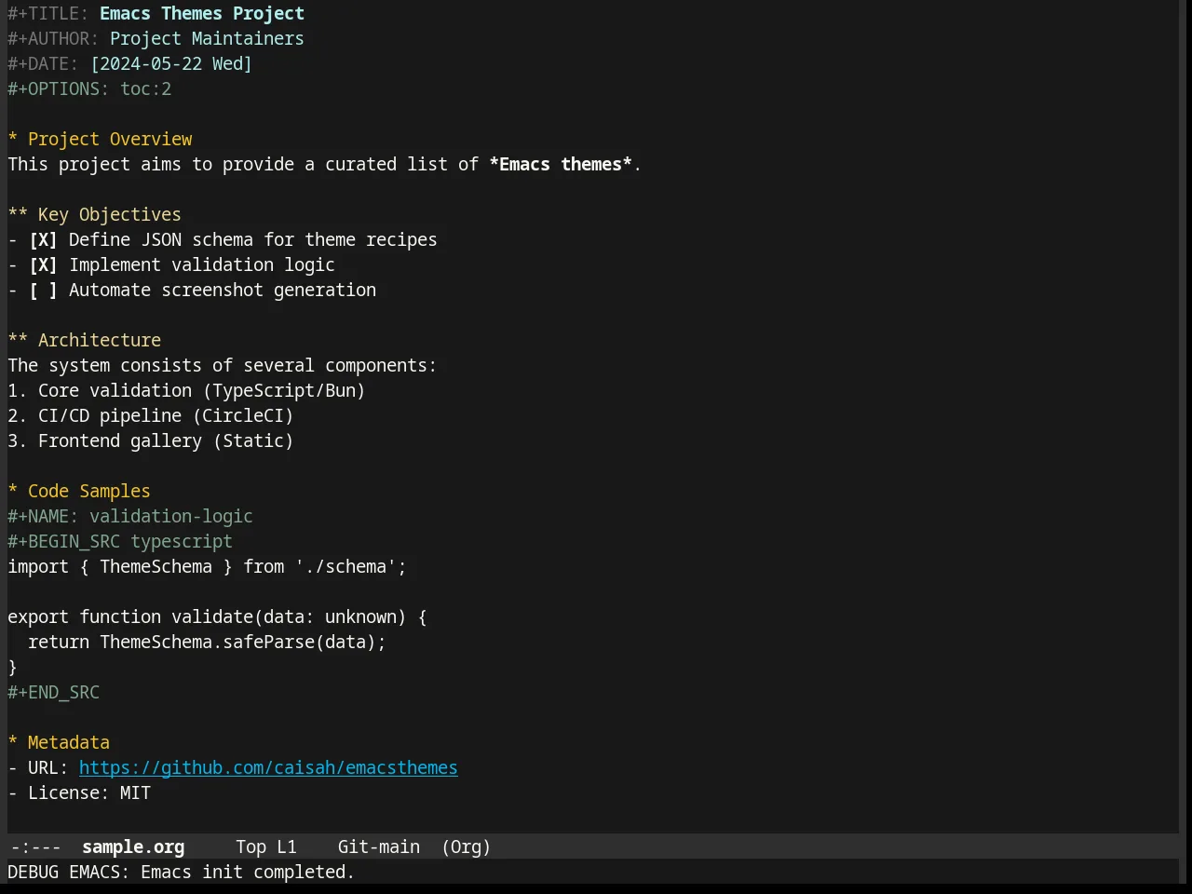Toggle the checkbox for Implement validation logic
Image resolution: width=1192 pixels, height=894 pixels.
(43, 265)
